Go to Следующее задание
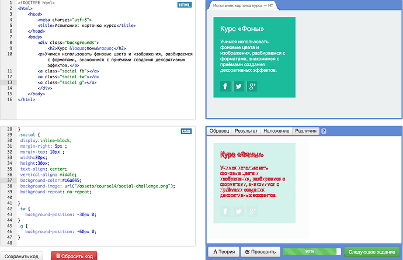The image size is (403, 260). [x=371, y=252]
